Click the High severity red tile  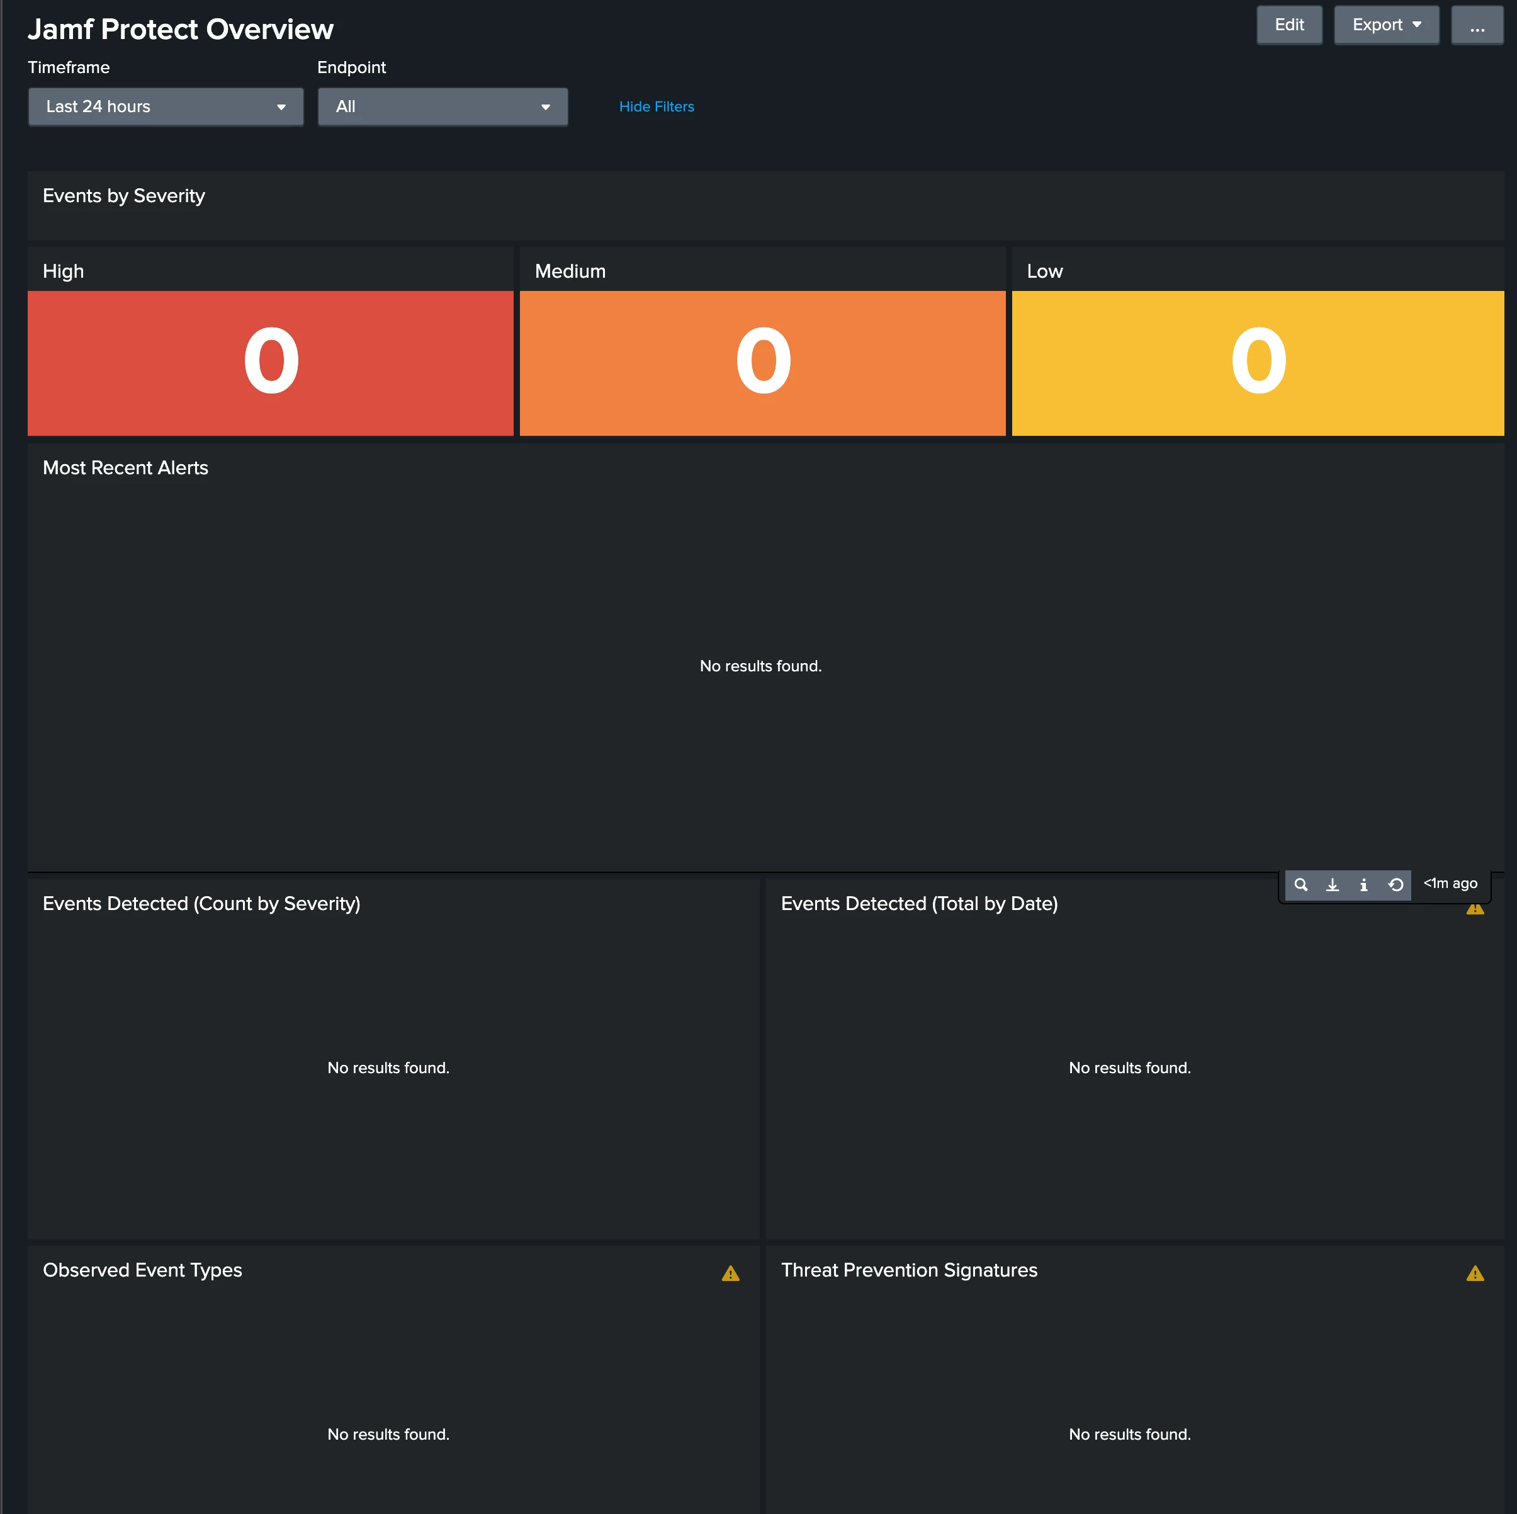click(271, 363)
